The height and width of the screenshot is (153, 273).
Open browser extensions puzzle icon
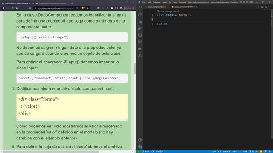coord(112,8)
